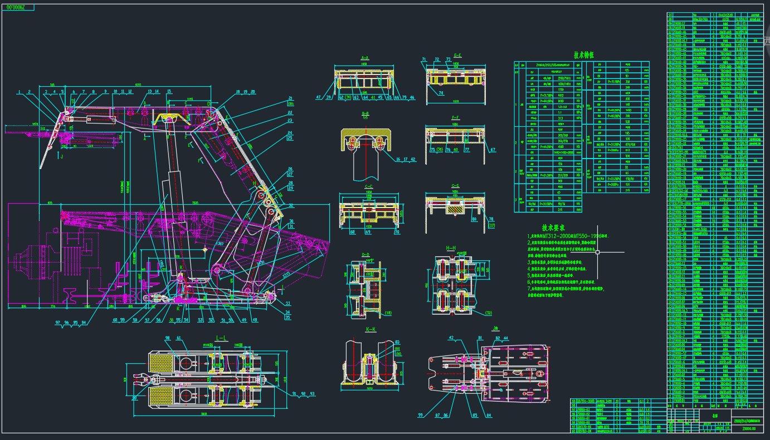Click part callout 68 under C-C view
770x440 pixels.
[x=353, y=232]
